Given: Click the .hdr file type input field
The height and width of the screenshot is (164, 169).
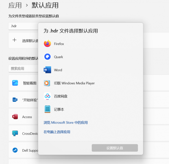Looking at the screenshot, I should pos(23,26).
